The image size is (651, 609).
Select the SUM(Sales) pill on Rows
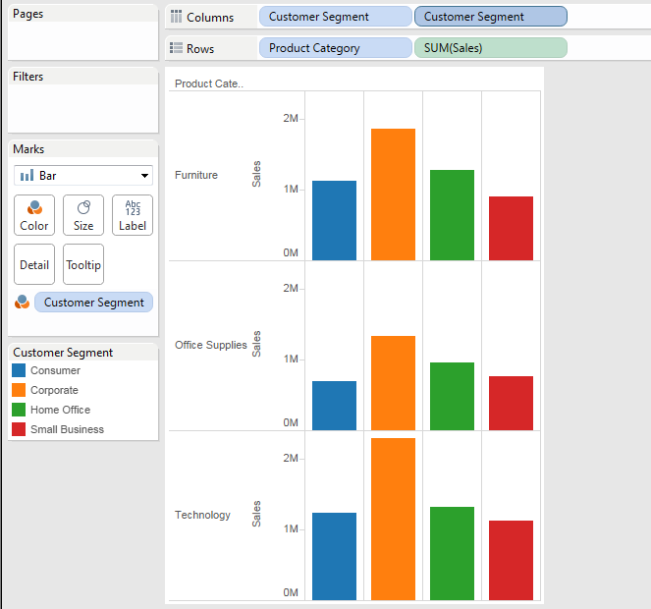pos(491,48)
